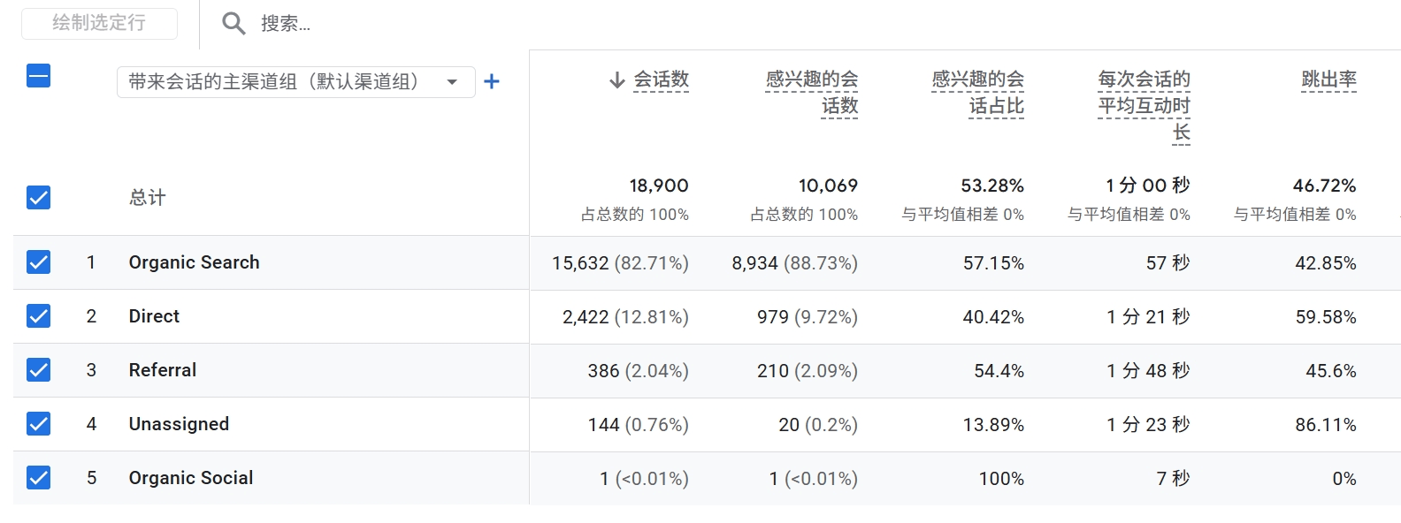Image resolution: width=1401 pixels, height=523 pixels.
Task: Toggle the Unassigned row checkbox
Action: tap(39, 424)
